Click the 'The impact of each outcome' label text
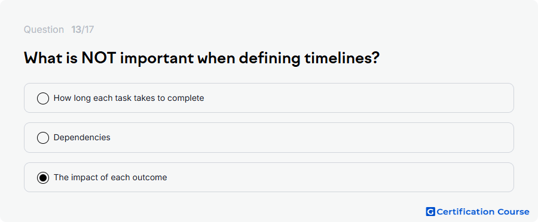Screen dimensions: 538x222 (111, 177)
